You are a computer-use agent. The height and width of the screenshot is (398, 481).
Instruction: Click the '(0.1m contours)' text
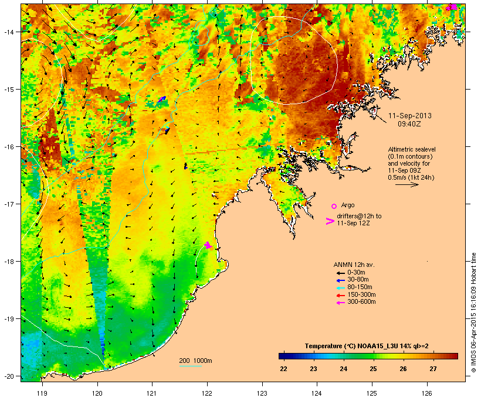click(x=410, y=156)
